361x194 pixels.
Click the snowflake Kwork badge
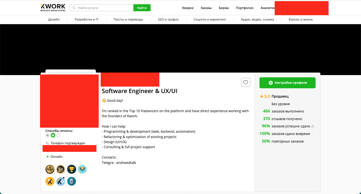coord(61,181)
